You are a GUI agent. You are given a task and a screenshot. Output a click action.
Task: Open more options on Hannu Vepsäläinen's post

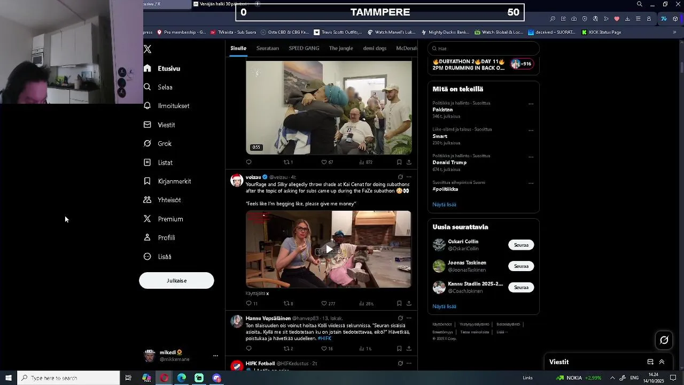409,318
